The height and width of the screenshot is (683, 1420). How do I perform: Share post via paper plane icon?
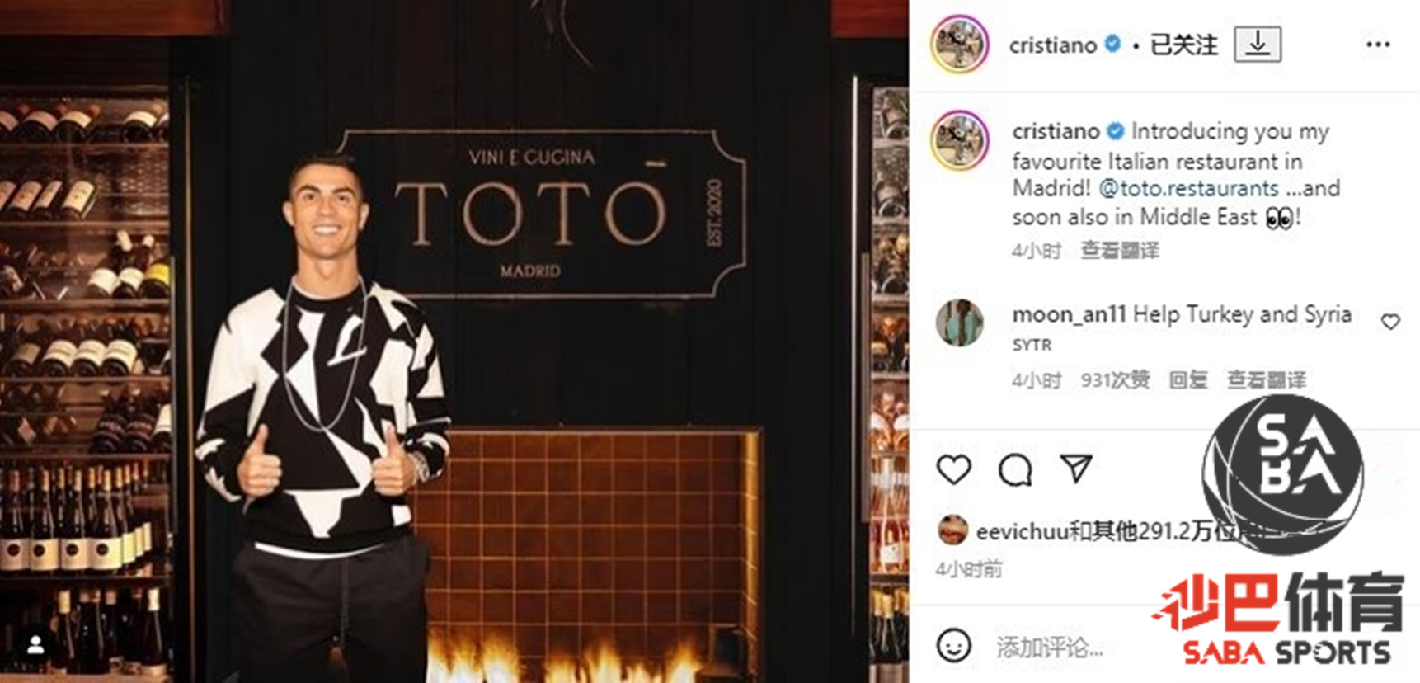click(x=1076, y=469)
